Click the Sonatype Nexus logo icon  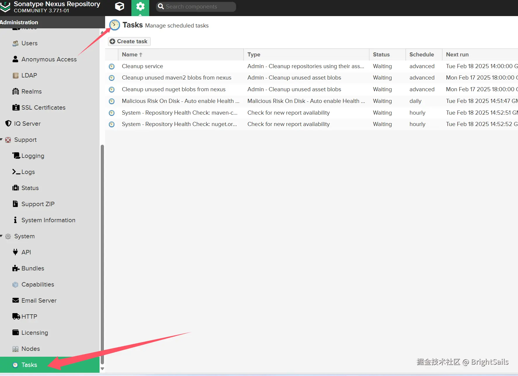pos(5,7)
